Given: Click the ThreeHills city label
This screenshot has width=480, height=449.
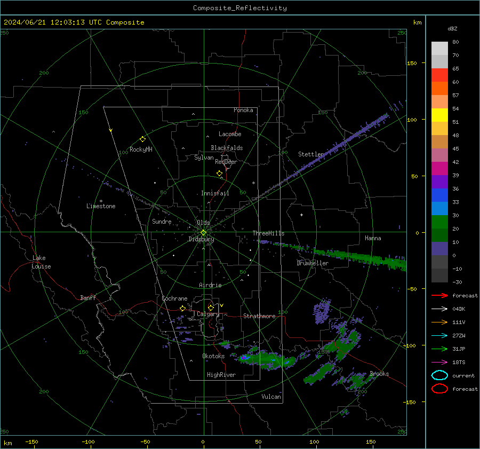Looking at the screenshot, I should tap(268, 233).
